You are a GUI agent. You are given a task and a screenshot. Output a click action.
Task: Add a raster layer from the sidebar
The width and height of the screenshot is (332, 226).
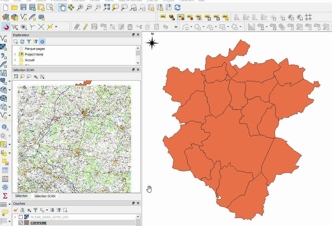pyautogui.click(x=4, y=47)
